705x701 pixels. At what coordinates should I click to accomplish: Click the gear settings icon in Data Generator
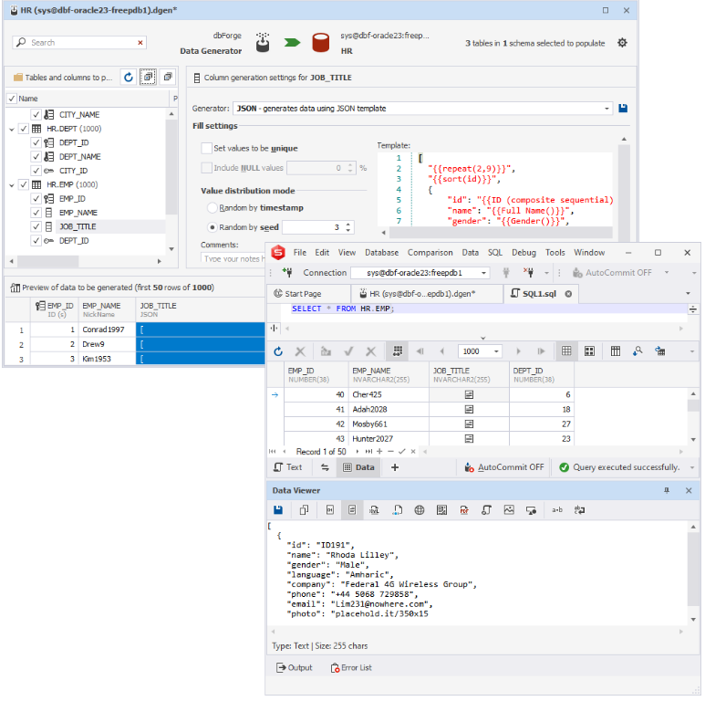pyautogui.click(x=622, y=43)
